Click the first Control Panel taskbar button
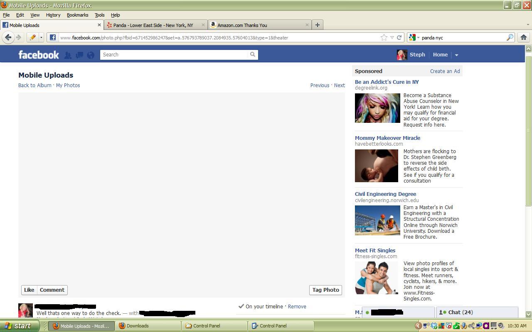The width and height of the screenshot is (532, 332). (x=214, y=326)
